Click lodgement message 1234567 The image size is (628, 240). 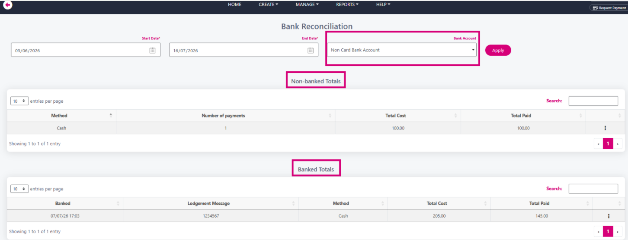211,216
